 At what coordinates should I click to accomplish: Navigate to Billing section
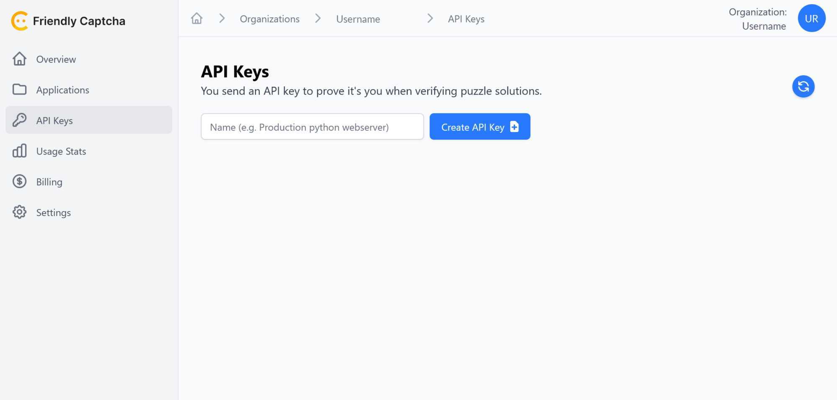[x=49, y=182]
